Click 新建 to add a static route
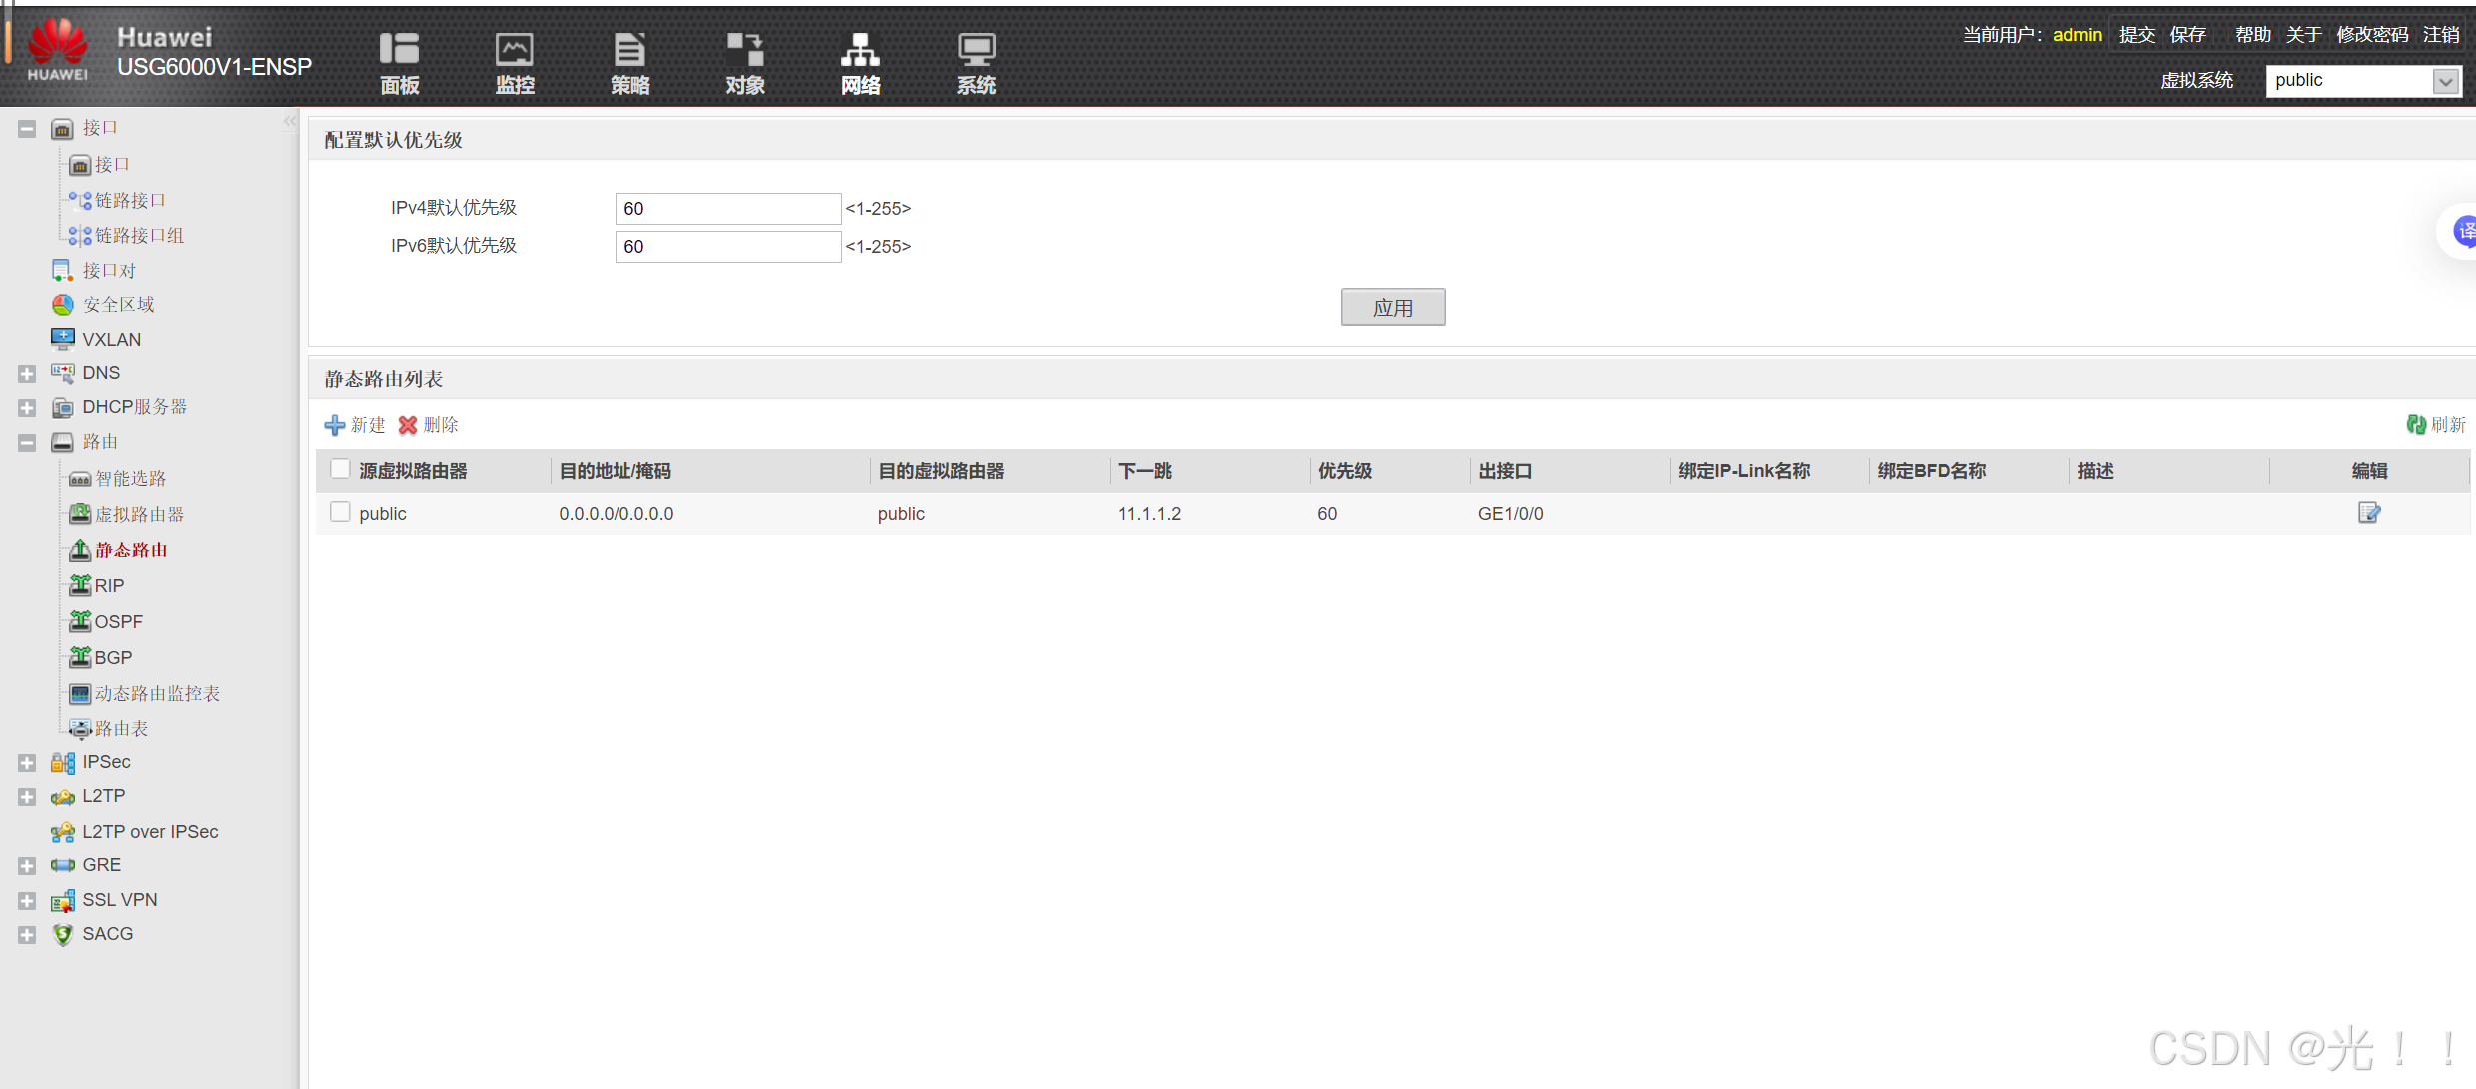This screenshot has width=2476, height=1089. click(355, 425)
